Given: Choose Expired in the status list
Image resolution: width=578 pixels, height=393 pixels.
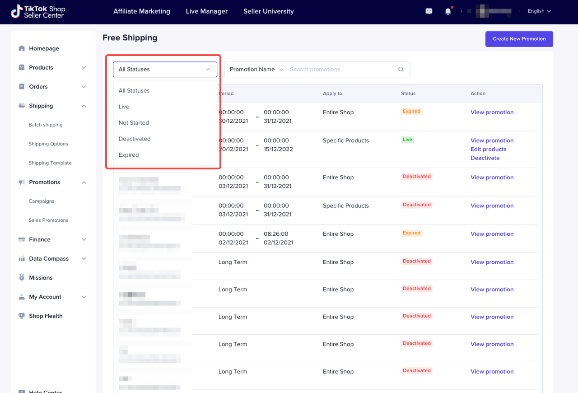Looking at the screenshot, I should (x=129, y=155).
